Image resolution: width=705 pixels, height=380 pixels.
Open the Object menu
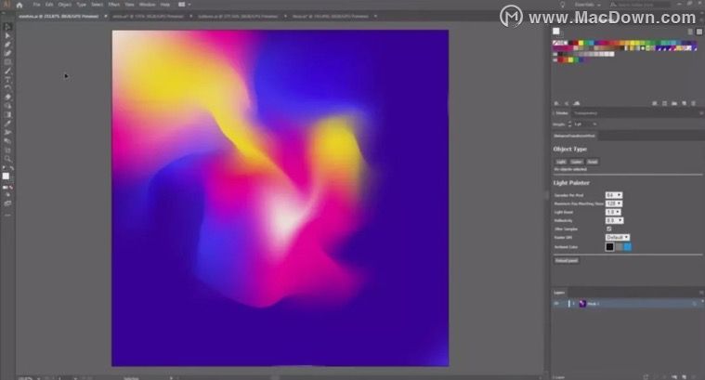click(65, 5)
